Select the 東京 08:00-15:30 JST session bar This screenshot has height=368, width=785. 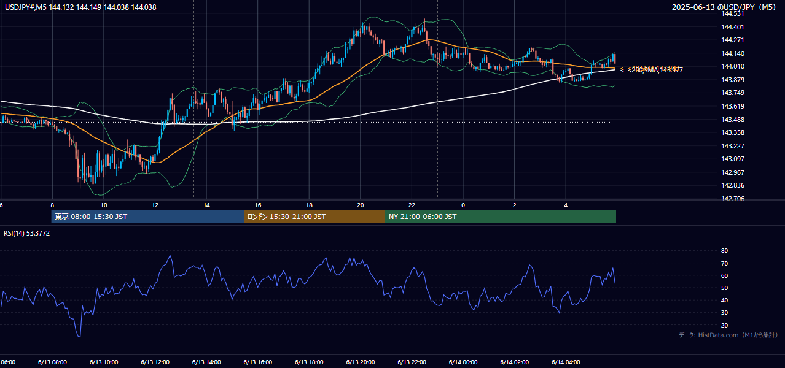[147, 217]
